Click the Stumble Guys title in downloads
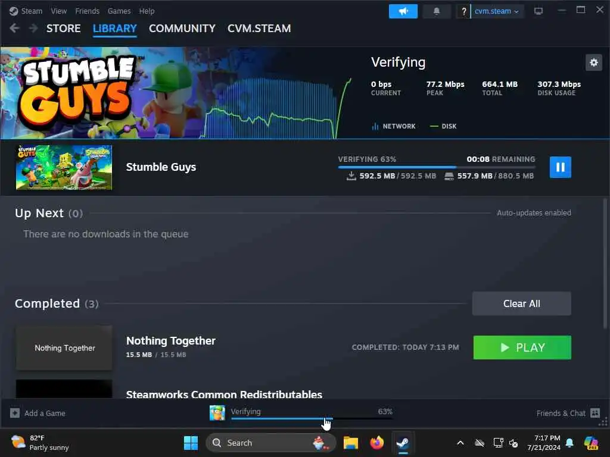The width and height of the screenshot is (610, 457). coord(161,167)
